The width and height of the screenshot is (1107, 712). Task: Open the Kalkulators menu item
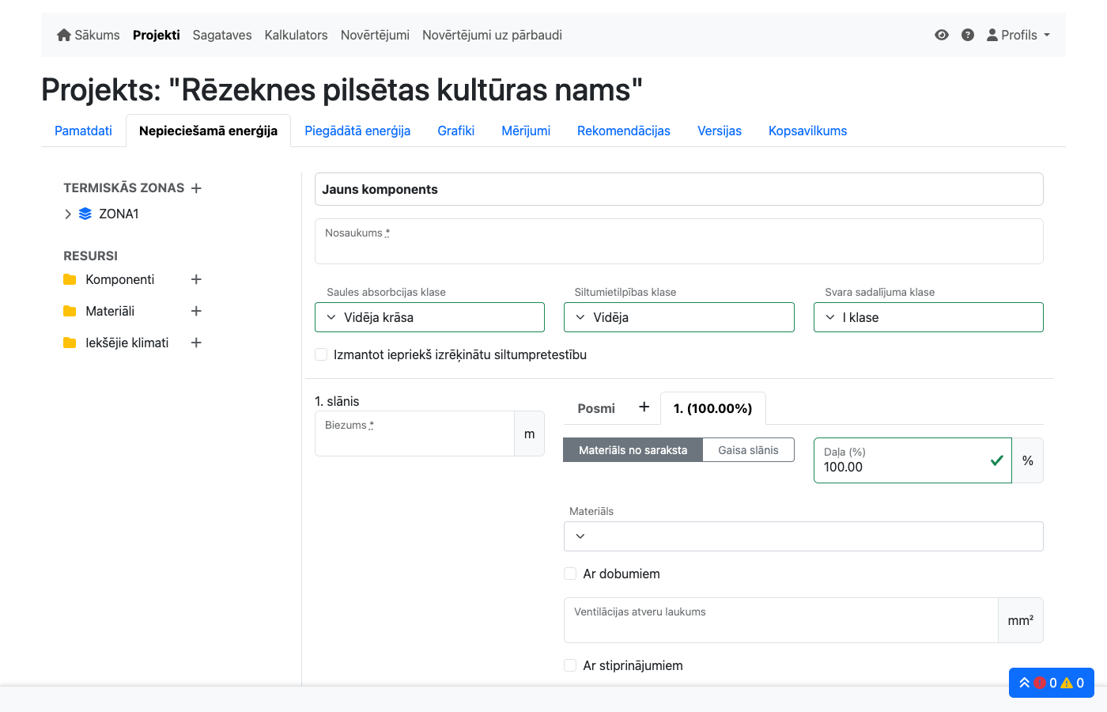296,35
